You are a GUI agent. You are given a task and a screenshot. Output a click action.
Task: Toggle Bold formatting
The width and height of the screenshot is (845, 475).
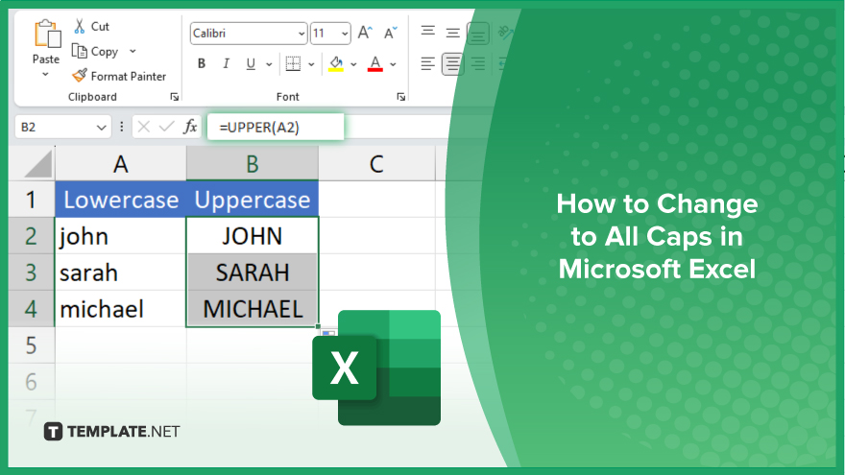click(x=202, y=63)
